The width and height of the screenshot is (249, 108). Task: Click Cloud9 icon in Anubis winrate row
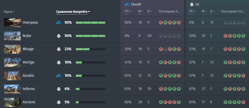(x=59, y=75)
